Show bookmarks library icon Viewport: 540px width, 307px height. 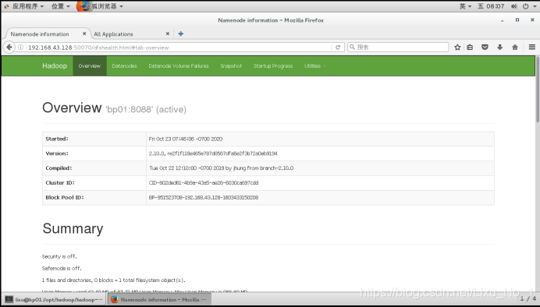point(470,48)
